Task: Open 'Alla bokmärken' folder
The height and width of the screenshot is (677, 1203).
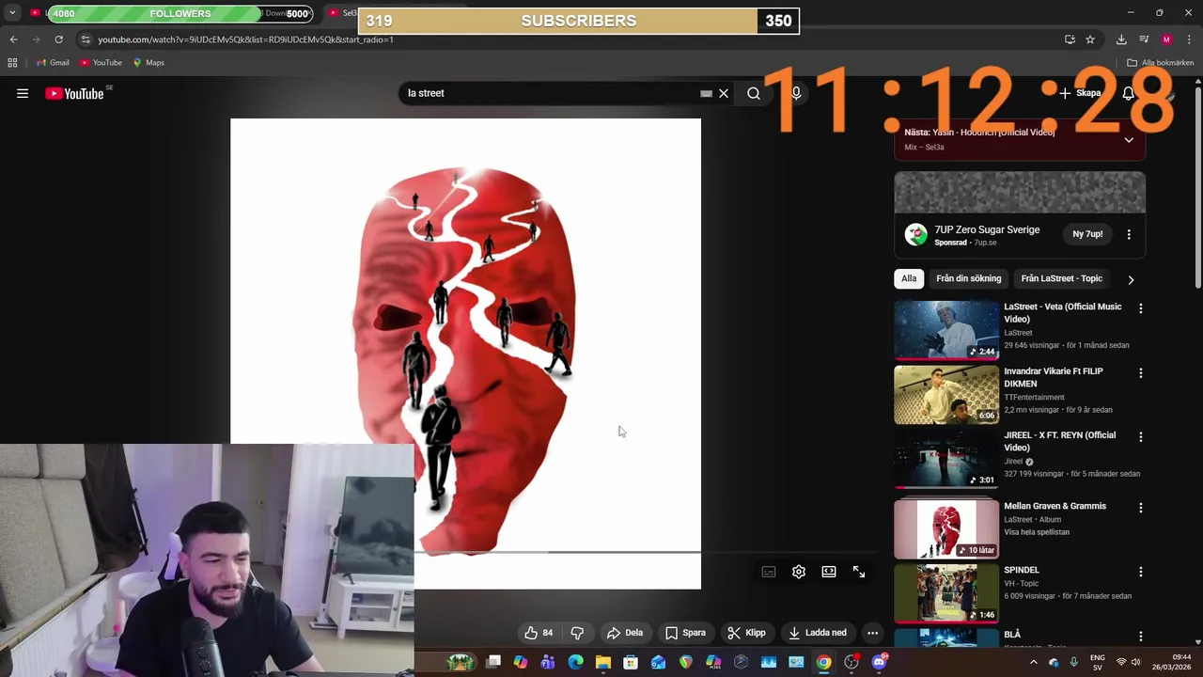Action: [1161, 63]
